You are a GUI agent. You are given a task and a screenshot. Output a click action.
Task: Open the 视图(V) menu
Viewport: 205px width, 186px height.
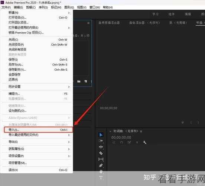click(x=82, y=7)
